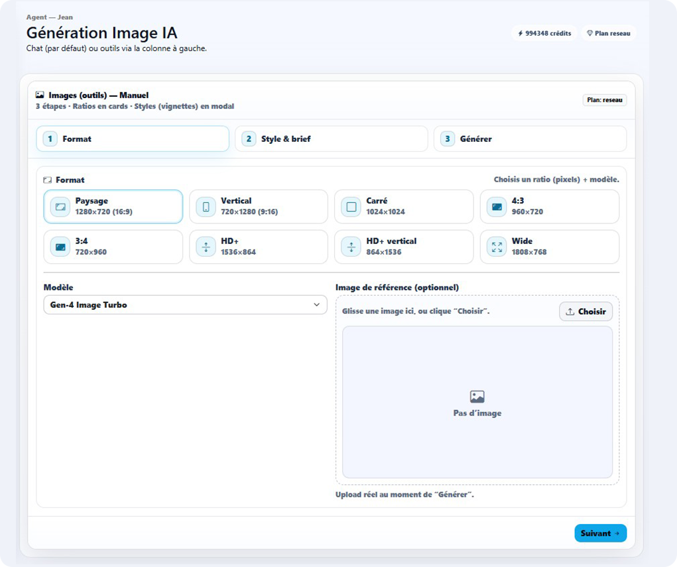Click the Paysage landscape format icon
Image resolution: width=677 pixels, height=567 pixels.
pos(60,207)
